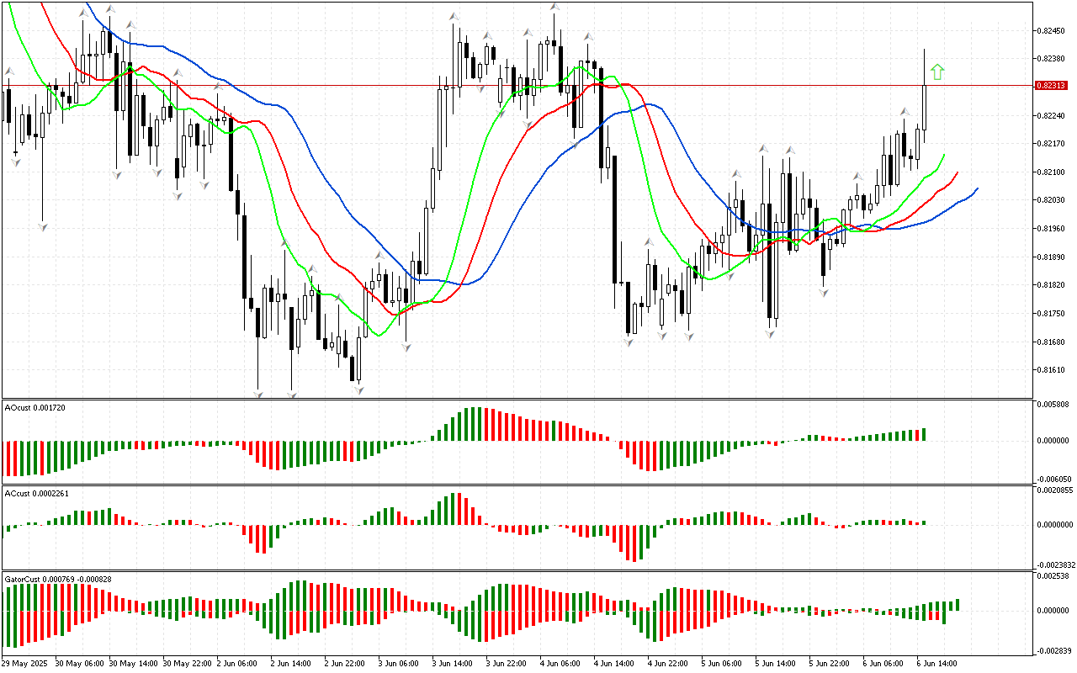Select the up fractal just before the latest candle
Screen dimensions: 1077x673
(905, 112)
